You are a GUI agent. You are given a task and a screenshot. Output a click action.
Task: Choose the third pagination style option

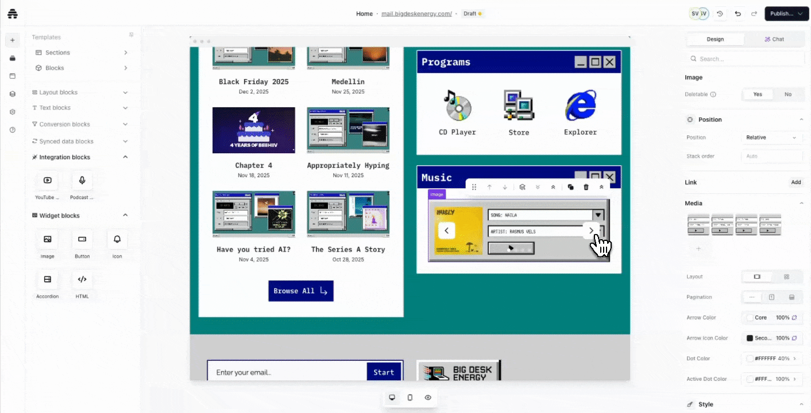(x=791, y=297)
